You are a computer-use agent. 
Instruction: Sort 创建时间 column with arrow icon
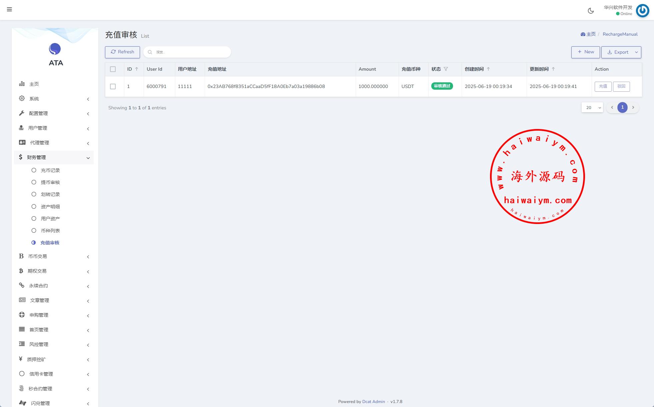pyautogui.click(x=488, y=69)
